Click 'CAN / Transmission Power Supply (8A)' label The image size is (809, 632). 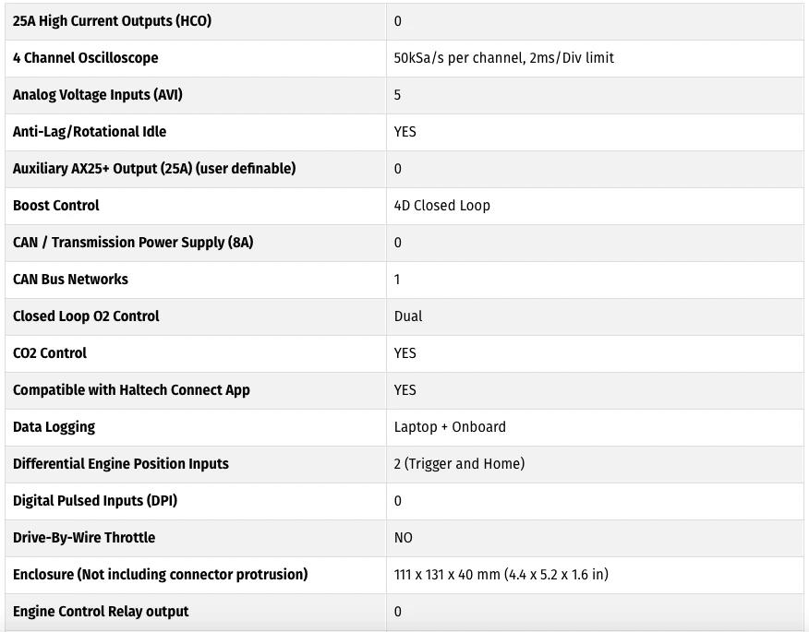(133, 243)
